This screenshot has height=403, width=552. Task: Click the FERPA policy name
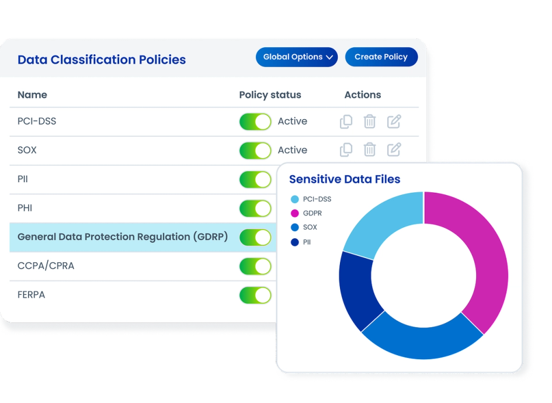[31, 294]
